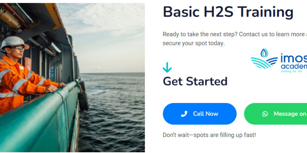The image size is (307, 153).
Task: Select the Basic H2S Training heading
Action: click(228, 12)
